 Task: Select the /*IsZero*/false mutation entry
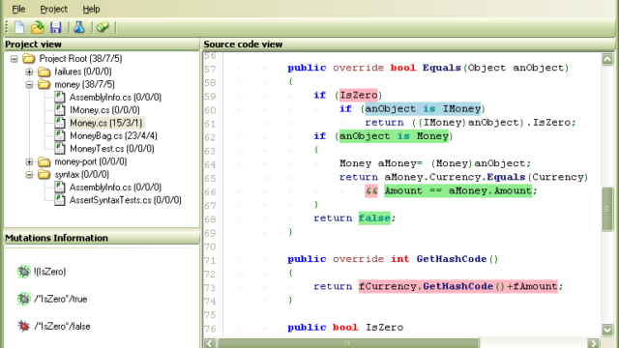tap(62, 327)
